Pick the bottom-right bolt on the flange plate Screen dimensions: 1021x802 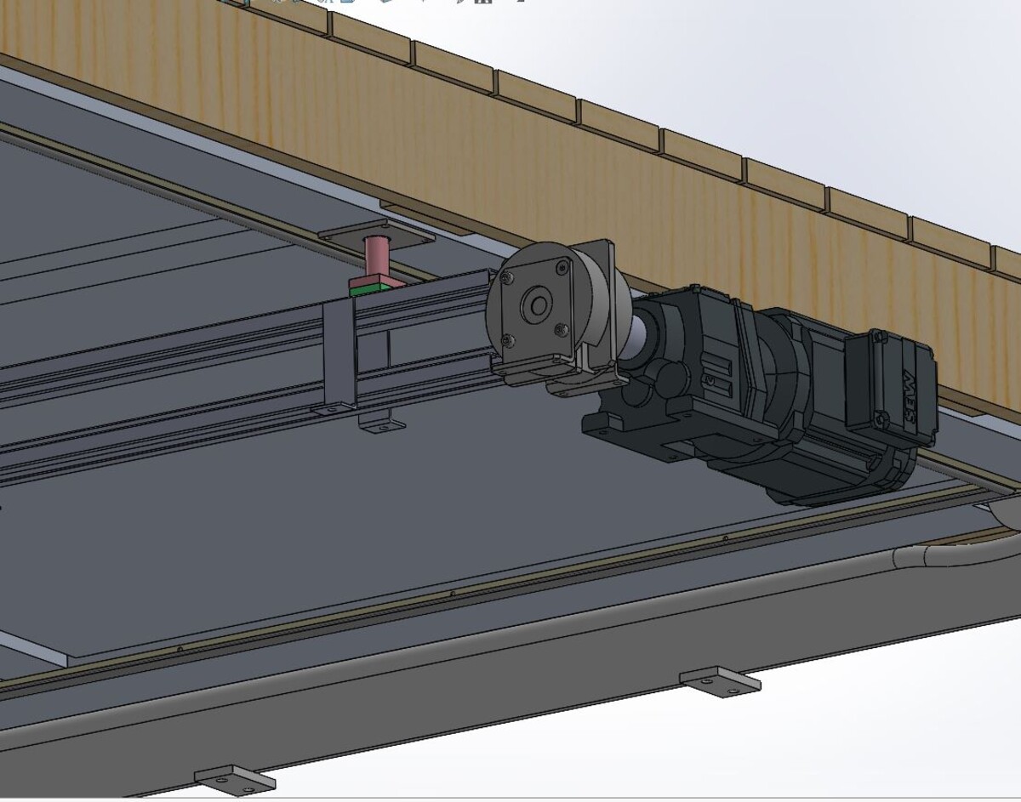pyautogui.click(x=558, y=328)
